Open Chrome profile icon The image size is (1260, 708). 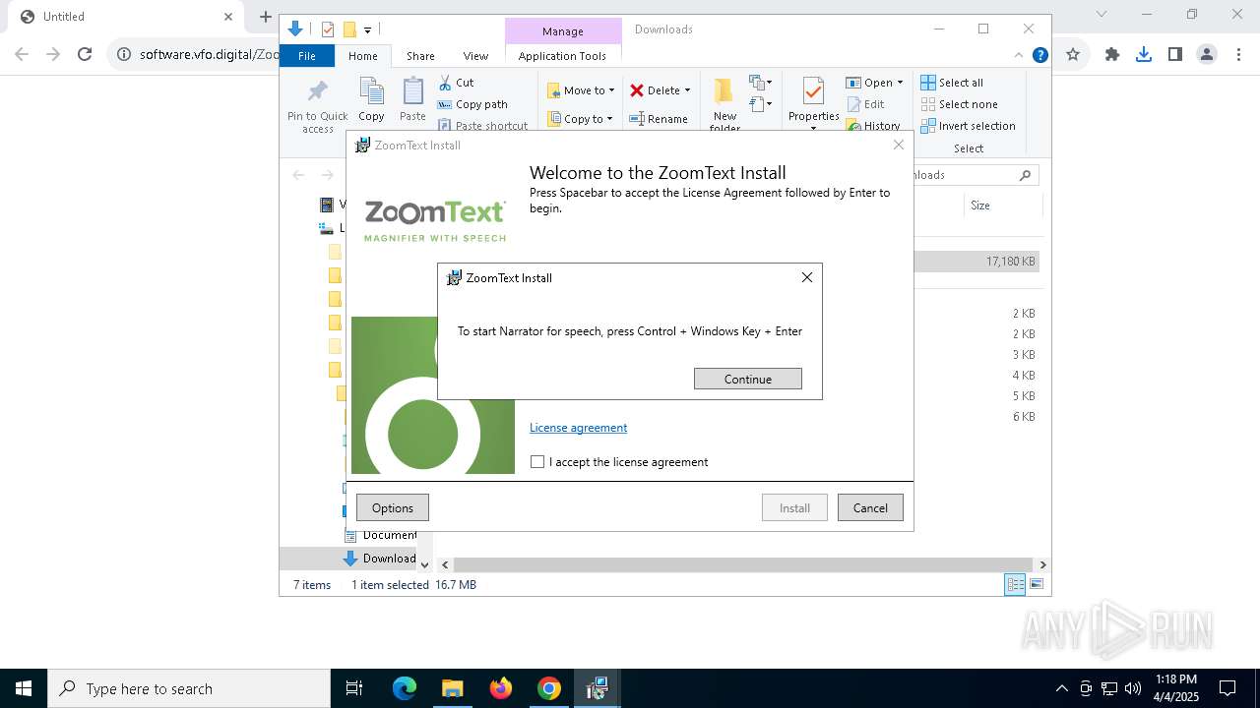1206,54
